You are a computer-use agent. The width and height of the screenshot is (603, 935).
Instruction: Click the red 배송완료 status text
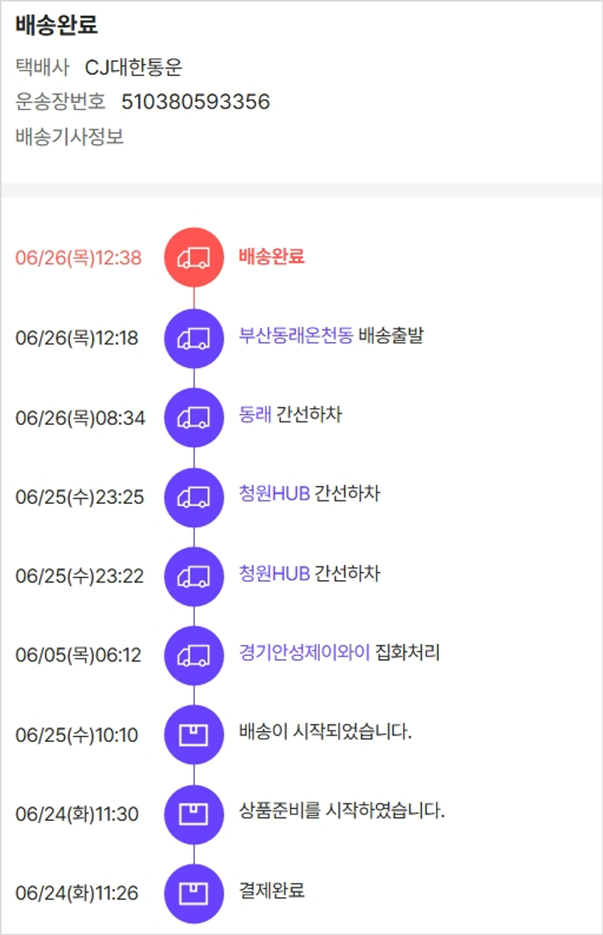[x=272, y=257]
